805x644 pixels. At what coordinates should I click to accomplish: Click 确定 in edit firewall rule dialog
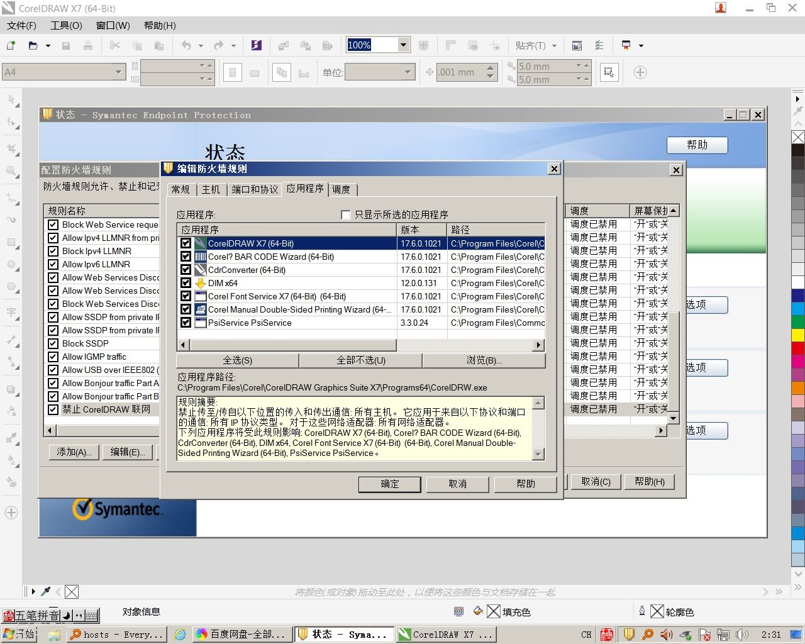coord(390,484)
